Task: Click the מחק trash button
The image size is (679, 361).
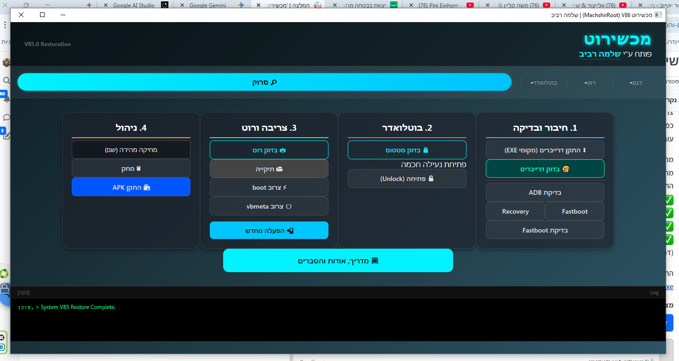Action: pos(131,169)
